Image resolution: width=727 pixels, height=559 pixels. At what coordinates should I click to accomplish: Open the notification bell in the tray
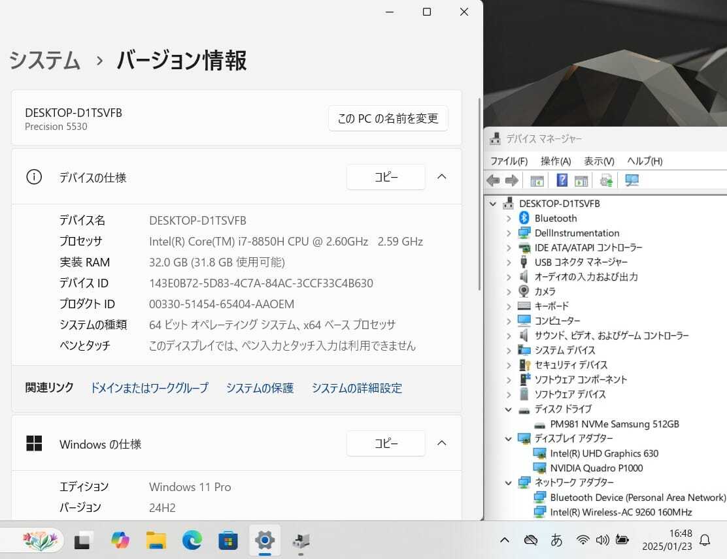(705, 539)
